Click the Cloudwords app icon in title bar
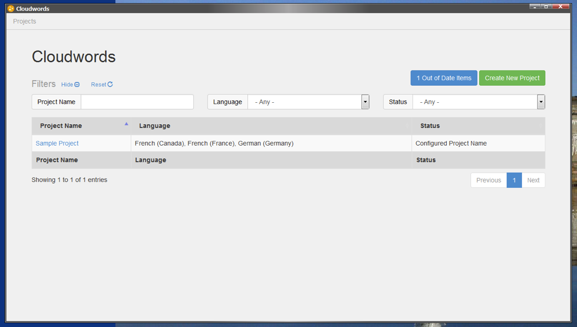This screenshot has width=577, height=327. (10, 9)
